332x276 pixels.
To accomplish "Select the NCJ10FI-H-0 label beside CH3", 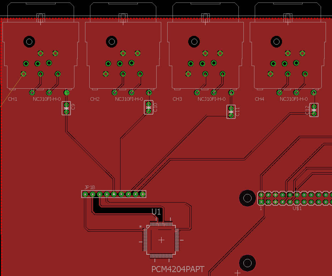I will click(x=212, y=99).
